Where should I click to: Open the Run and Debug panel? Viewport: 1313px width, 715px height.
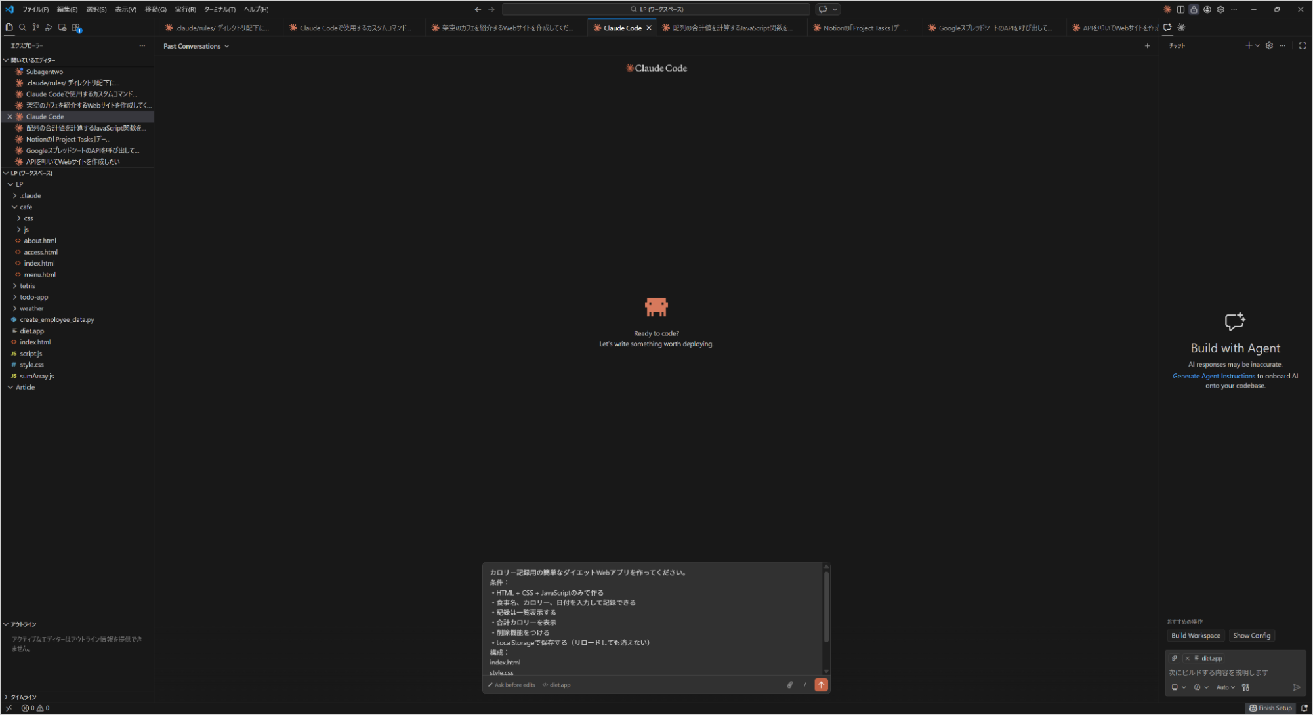[x=49, y=28]
